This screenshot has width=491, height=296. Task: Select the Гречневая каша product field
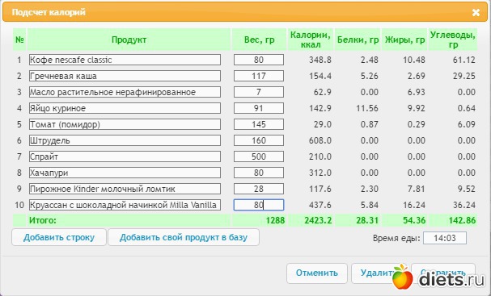(x=125, y=76)
